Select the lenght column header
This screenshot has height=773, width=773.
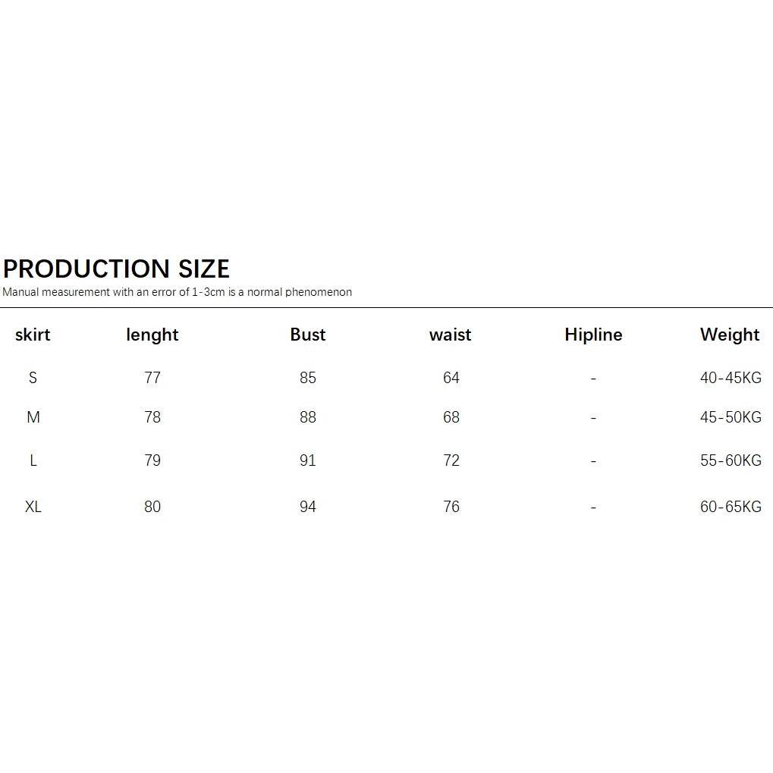[152, 335]
